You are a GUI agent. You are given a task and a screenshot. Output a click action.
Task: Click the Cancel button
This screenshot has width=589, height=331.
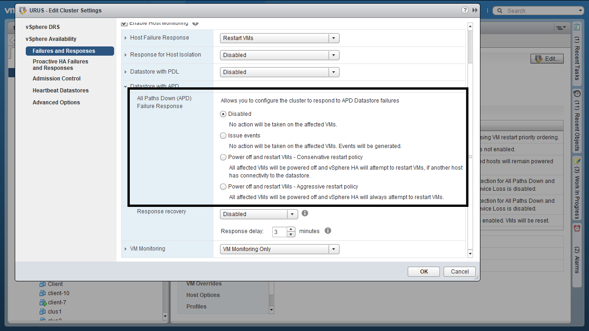(459, 272)
